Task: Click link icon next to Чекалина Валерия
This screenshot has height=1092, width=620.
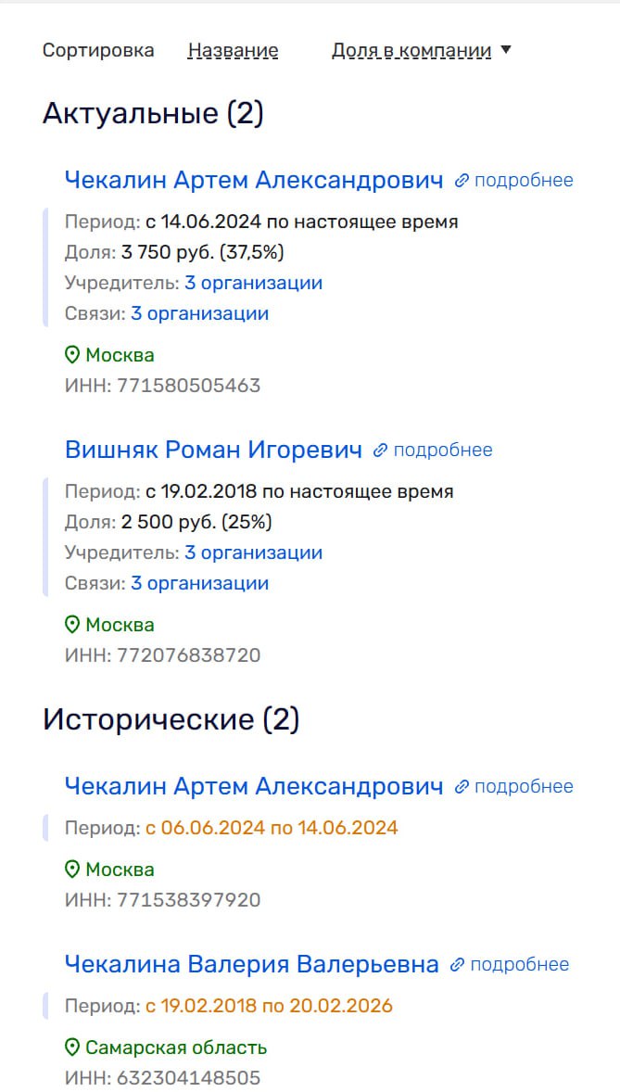Action: [457, 965]
